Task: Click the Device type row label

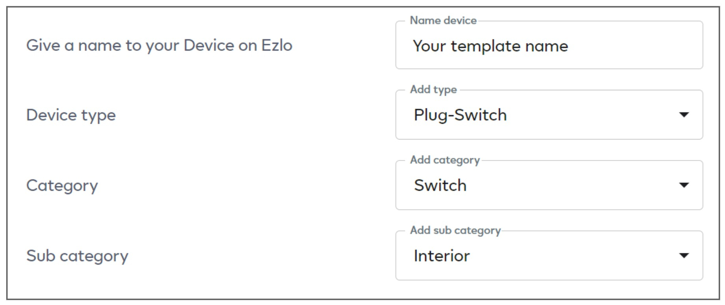Action: coord(70,115)
